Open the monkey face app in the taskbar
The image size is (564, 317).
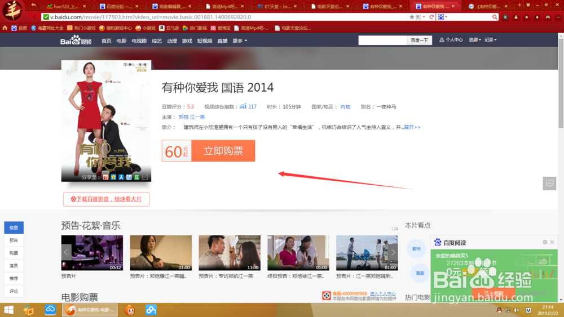point(130,310)
